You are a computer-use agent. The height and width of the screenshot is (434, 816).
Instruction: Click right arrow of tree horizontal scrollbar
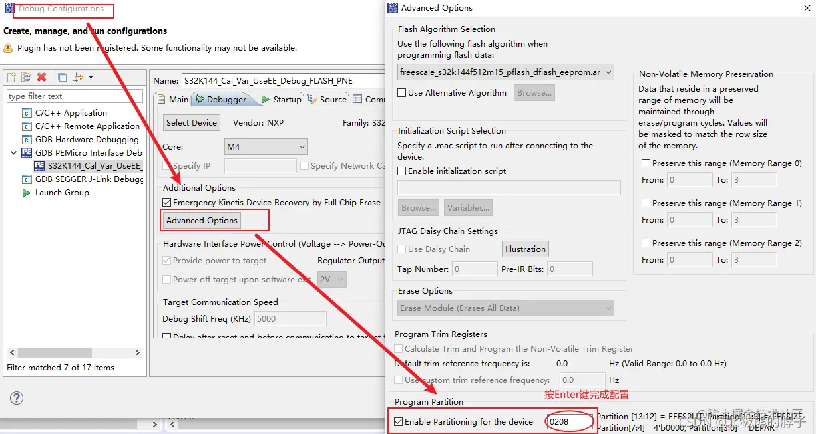click(138, 353)
